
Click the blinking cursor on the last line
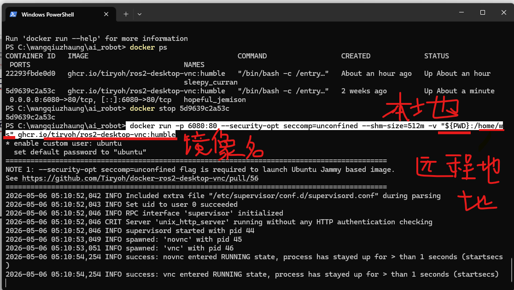[x=6, y=283]
